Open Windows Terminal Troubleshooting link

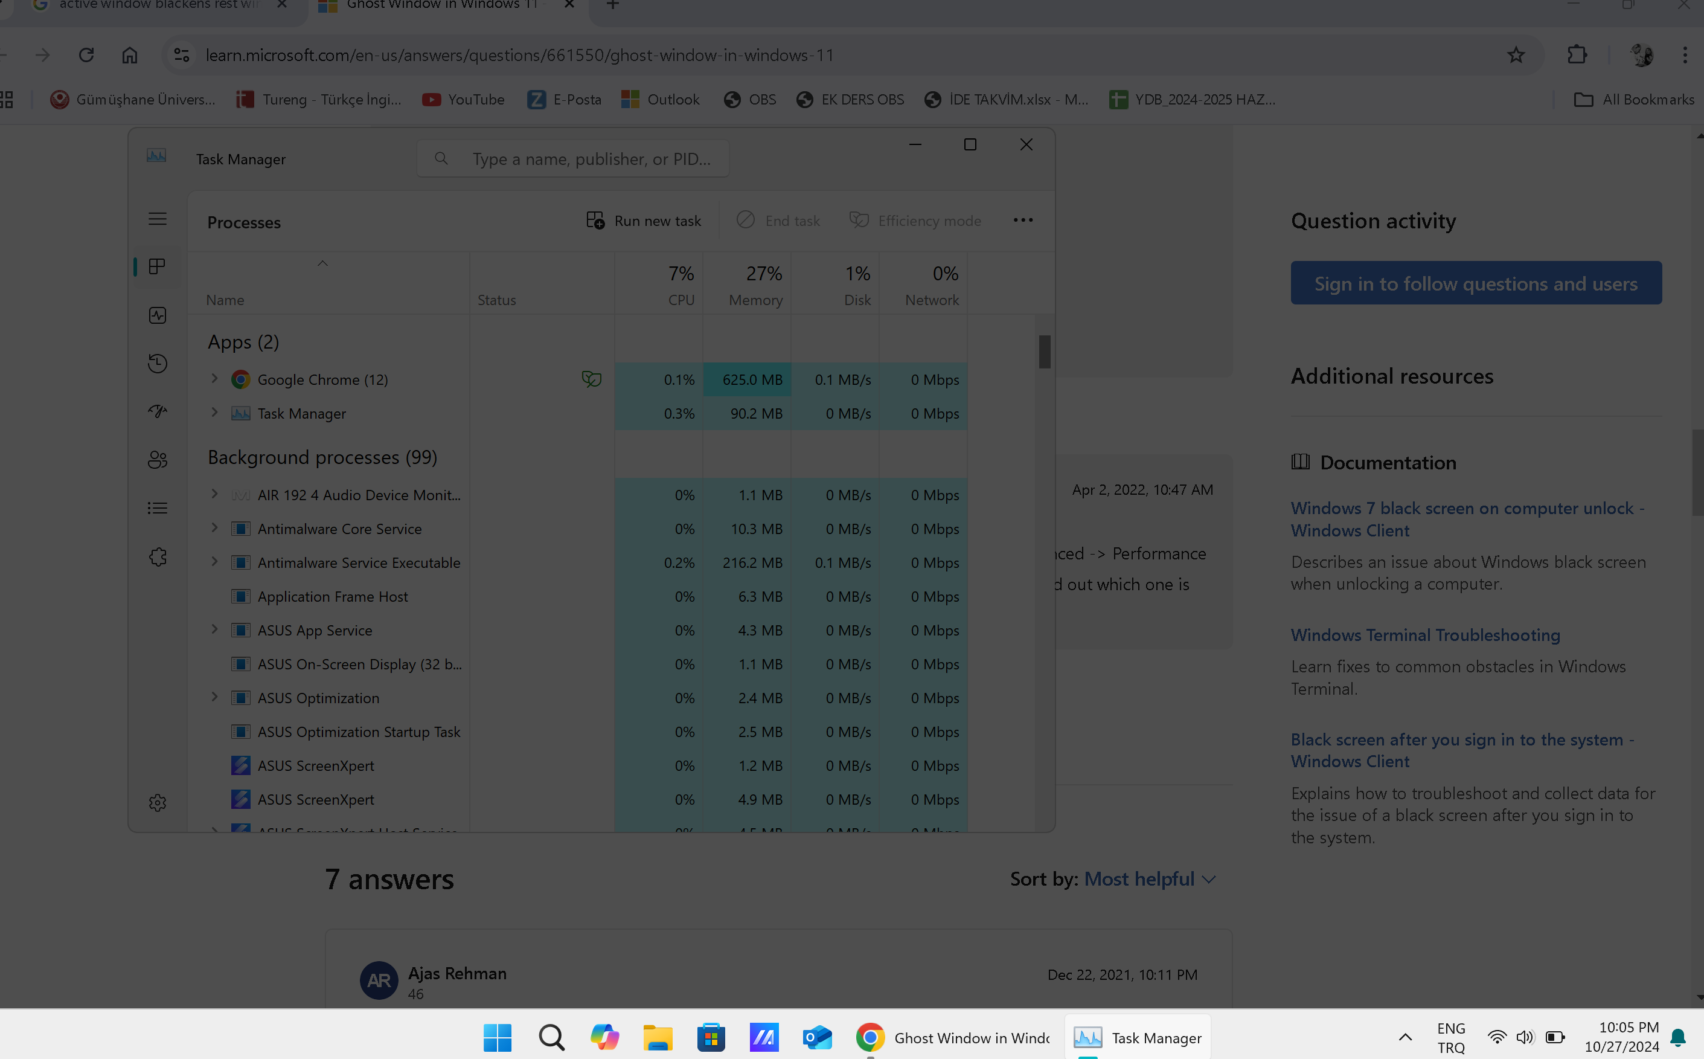(x=1426, y=634)
